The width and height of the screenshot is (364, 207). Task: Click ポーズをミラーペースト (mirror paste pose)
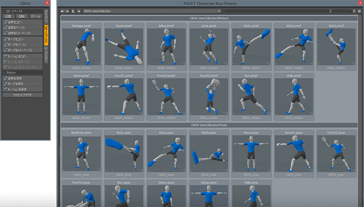22,50
